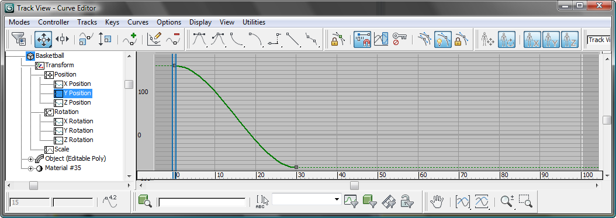Click the Add Keys tool icon
Viewport: 616px width, 218px height.
129,39
